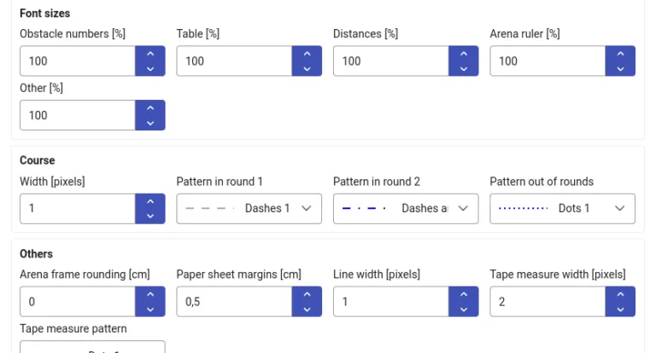Decrease the Arena frame rounding value
656x353 pixels.
(150, 309)
